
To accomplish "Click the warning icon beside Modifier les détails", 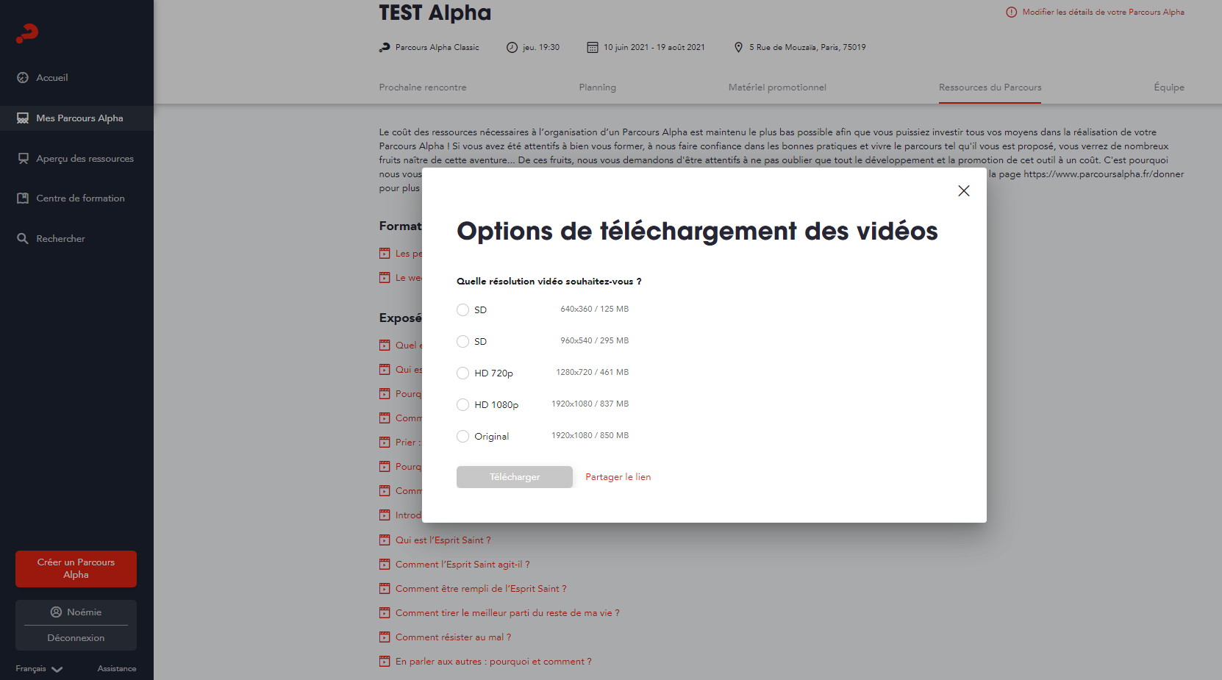I will (1012, 12).
